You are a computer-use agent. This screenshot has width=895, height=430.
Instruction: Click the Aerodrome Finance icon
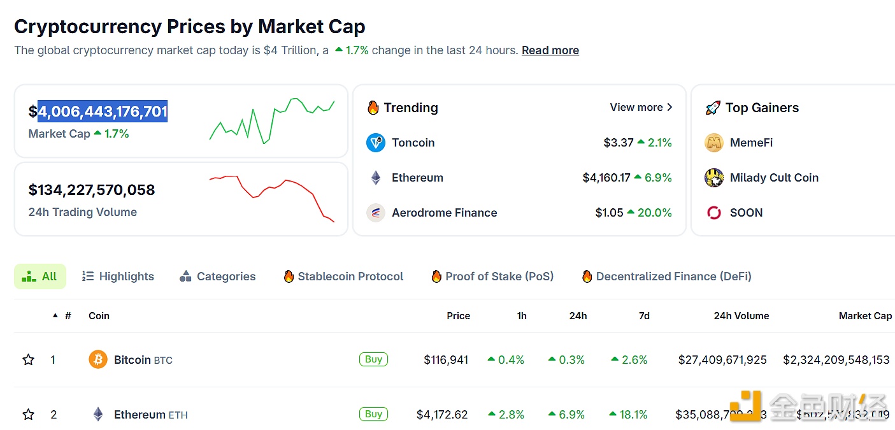376,213
